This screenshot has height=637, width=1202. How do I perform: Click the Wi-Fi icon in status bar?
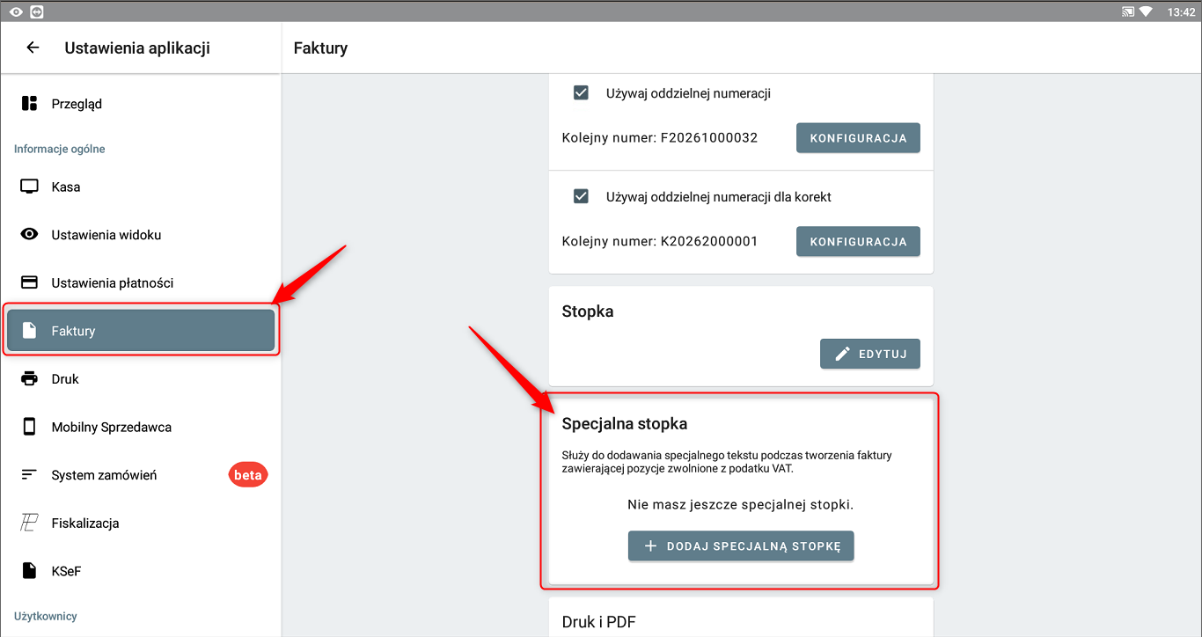(x=1146, y=12)
